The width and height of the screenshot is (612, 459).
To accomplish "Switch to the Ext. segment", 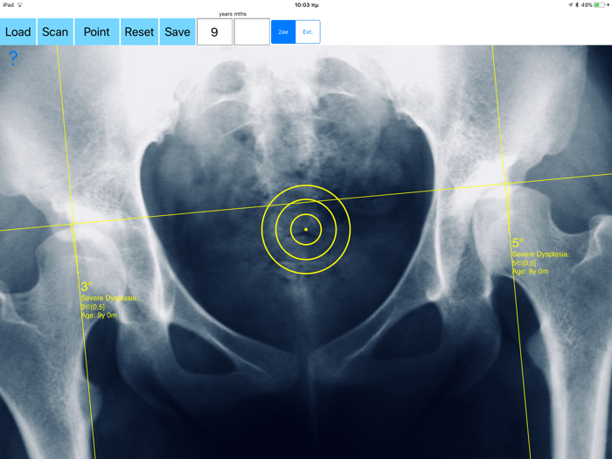I will (308, 32).
